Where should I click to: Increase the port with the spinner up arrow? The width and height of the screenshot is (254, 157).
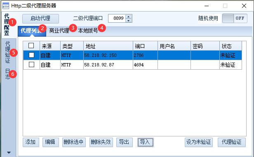coord(129,16)
